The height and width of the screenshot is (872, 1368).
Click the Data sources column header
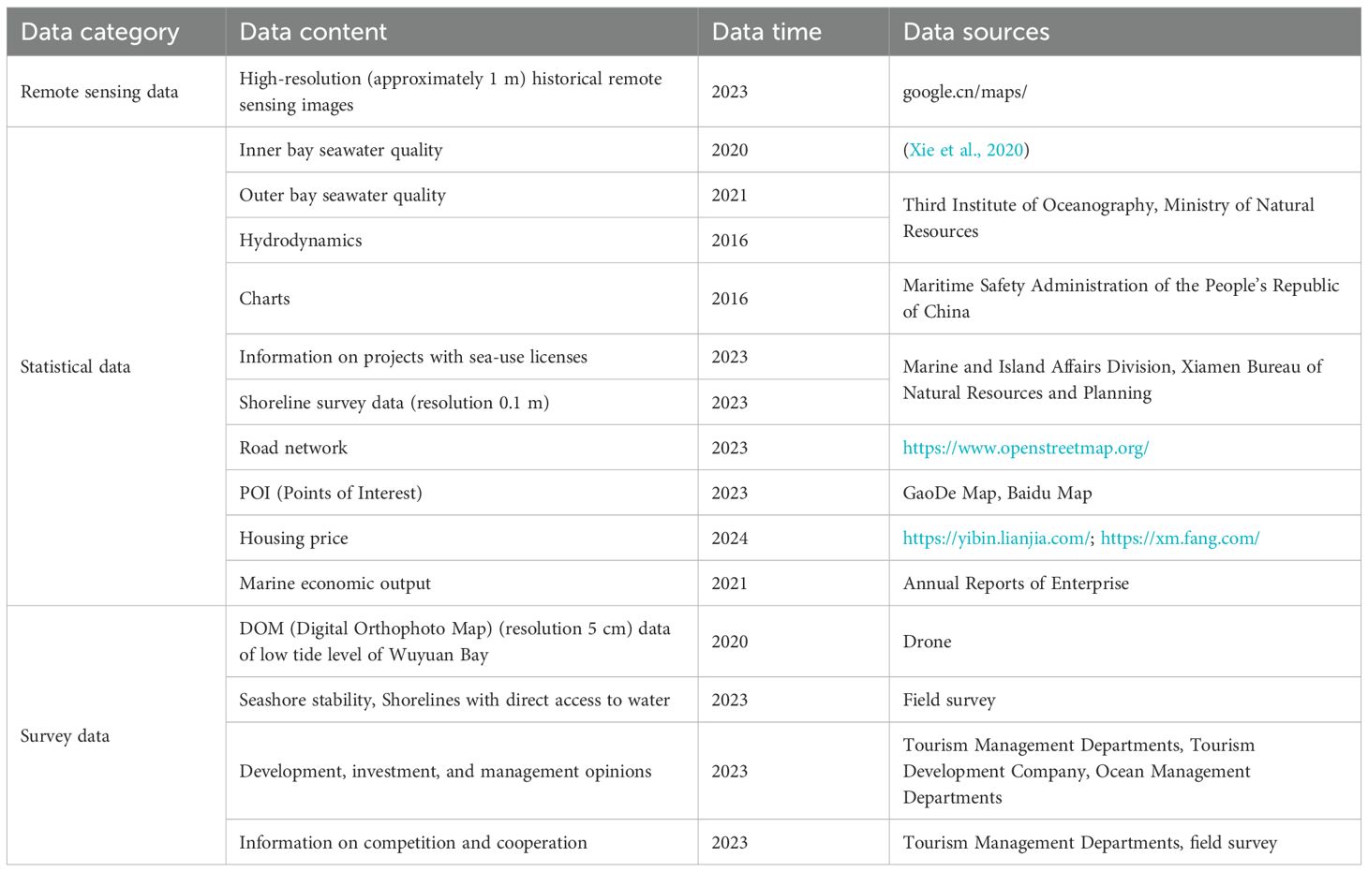pyautogui.click(x=975, y=32)
